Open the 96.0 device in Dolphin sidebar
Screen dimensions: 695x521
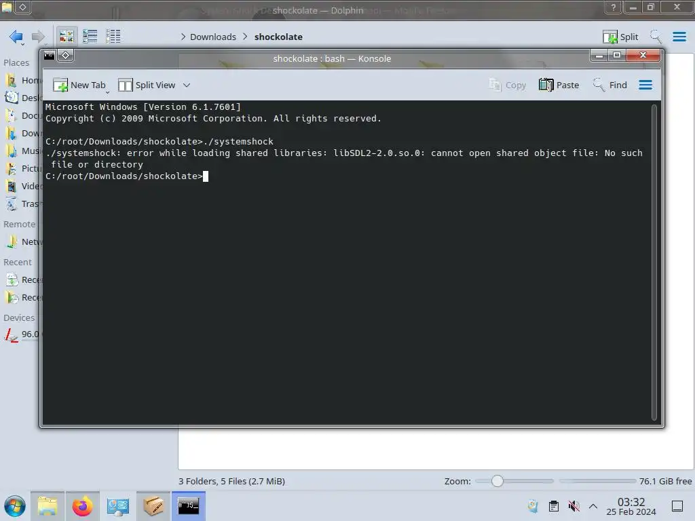point(22,334)
